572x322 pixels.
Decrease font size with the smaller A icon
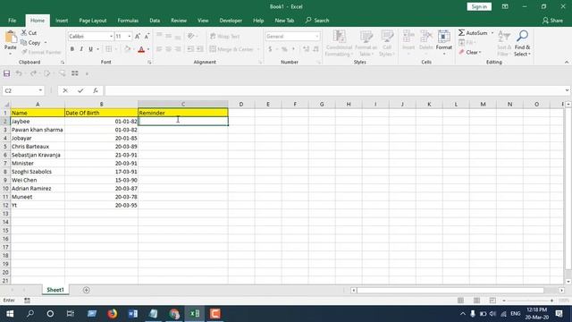click(x=147, y=36)
